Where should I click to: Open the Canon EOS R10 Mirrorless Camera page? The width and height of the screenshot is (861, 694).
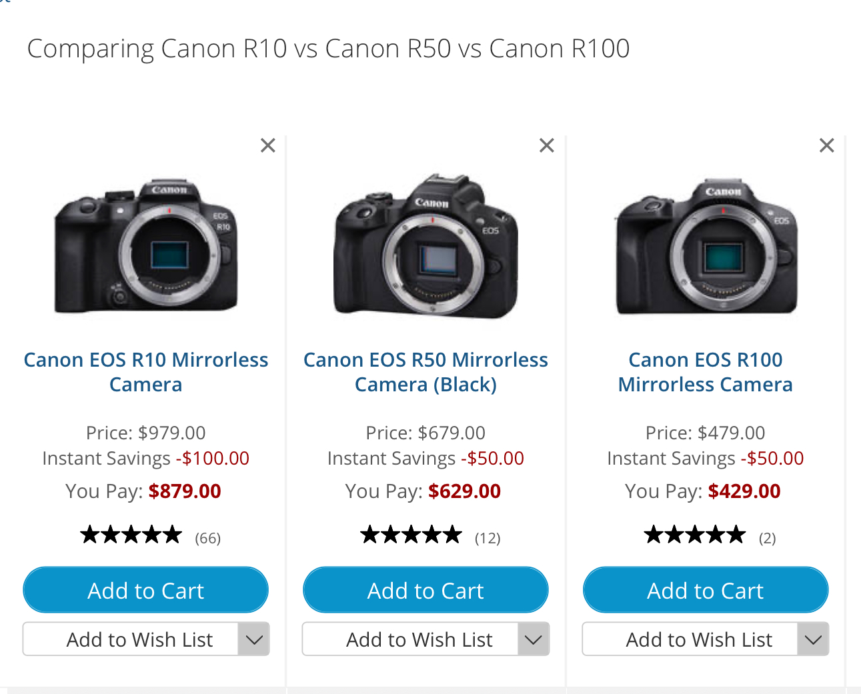pyautogui.click(x=145, y=371)
